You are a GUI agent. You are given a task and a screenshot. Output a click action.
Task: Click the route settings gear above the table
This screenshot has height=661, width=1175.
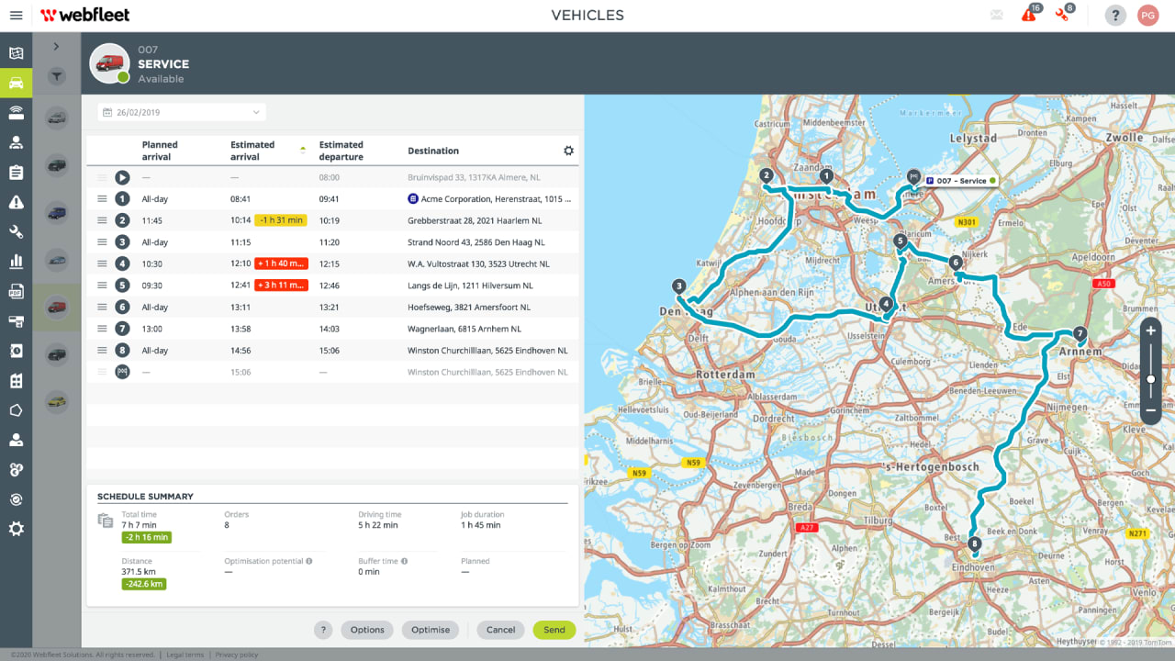[x=568, y=150]
